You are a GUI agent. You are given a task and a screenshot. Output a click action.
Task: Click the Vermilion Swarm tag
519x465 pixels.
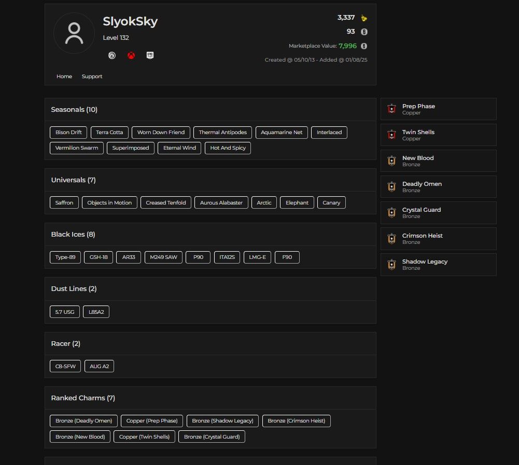(x=77, y=148)
